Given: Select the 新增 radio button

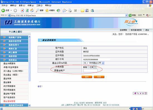Looking at the screenshot, I should (x=88, y=67).
